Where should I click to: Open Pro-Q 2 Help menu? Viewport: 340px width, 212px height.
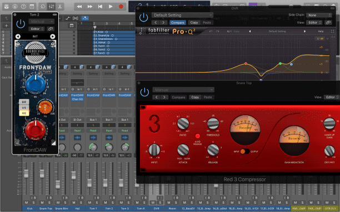(321, 32)
